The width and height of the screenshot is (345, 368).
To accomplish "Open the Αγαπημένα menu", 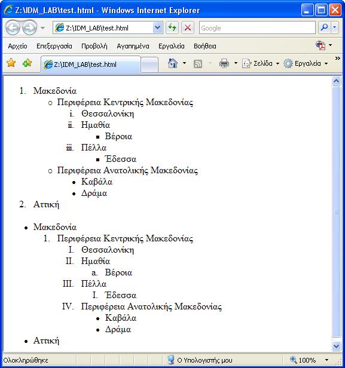I will (x=133, y=46).
